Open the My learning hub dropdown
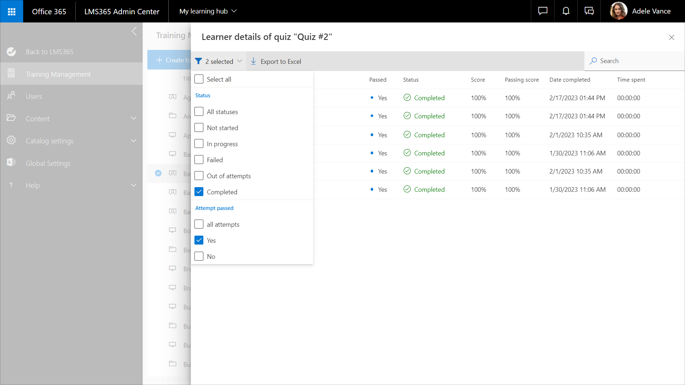This screenshot has width=685, height=385. (208, 11)
